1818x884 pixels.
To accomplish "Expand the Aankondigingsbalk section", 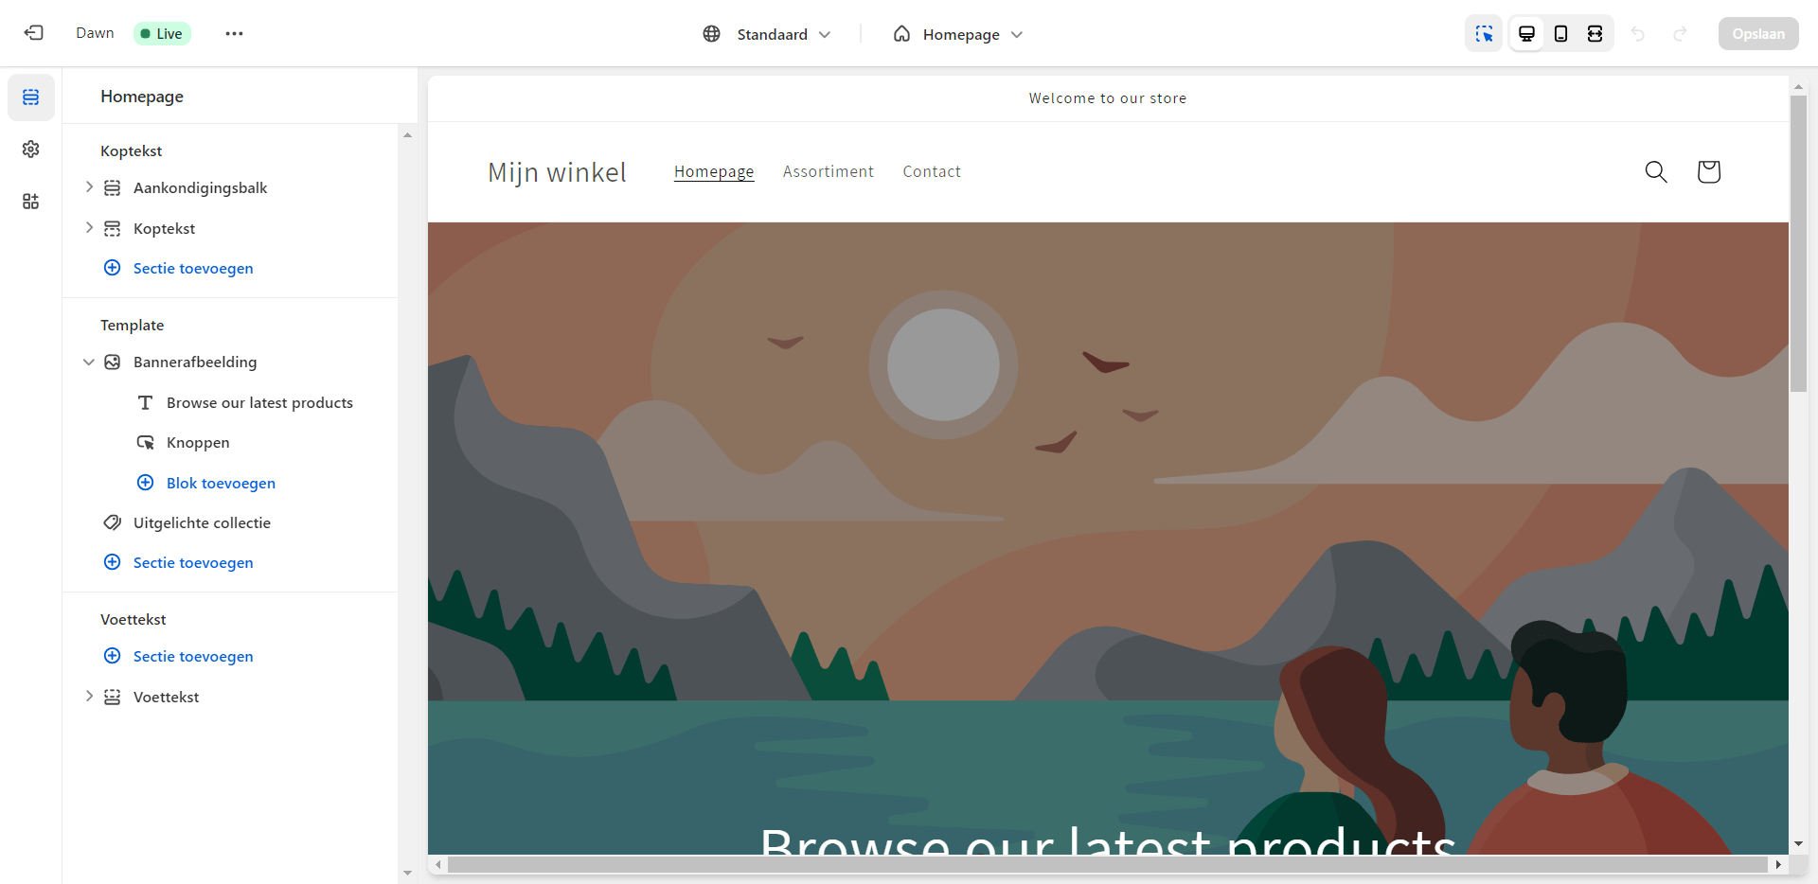I will coord(89,187).
